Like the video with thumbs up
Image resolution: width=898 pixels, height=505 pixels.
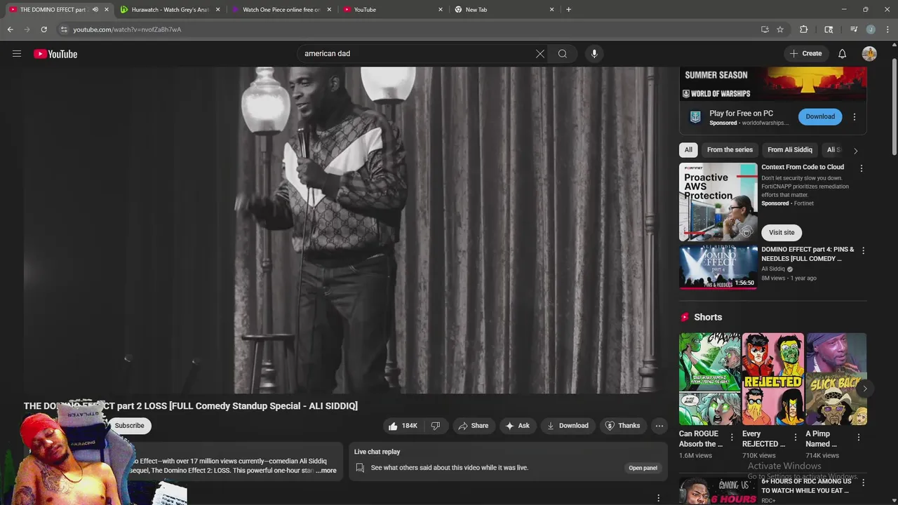pyautogui.click(x=403, y=426)
